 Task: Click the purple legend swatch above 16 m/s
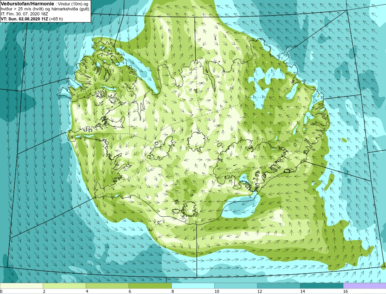point(365,286)
